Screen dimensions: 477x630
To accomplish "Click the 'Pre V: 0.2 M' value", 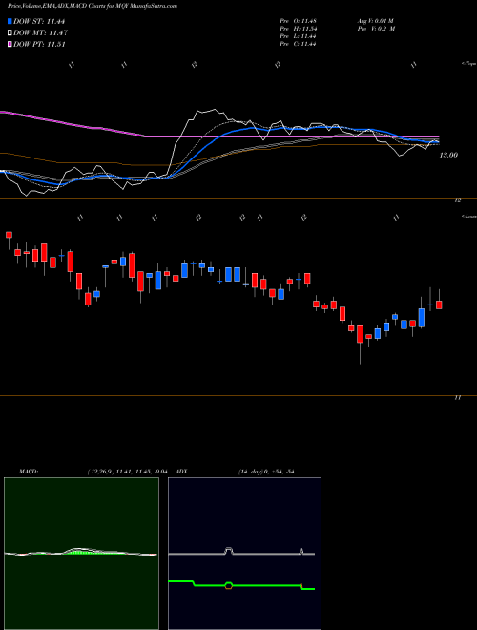I will [376, 29].
